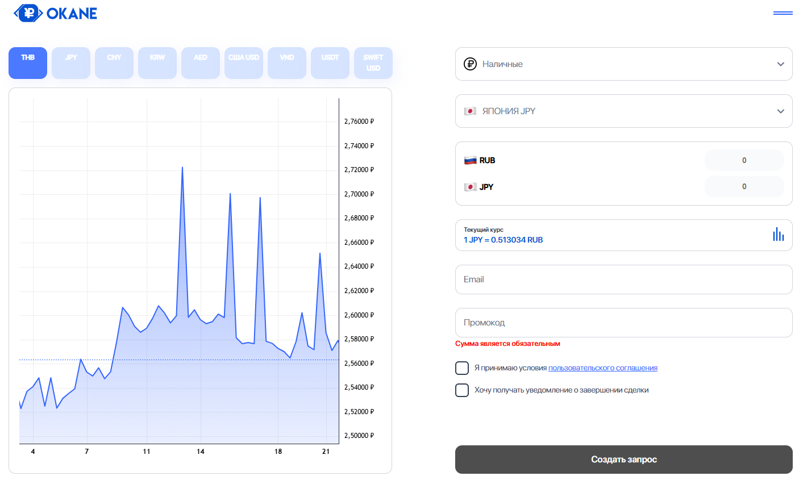Click the chevron arrow of ЯПОНИЯ JPY selector
Image resolution: width=799 pixels, height=480 pixels.
coord(780,111)
